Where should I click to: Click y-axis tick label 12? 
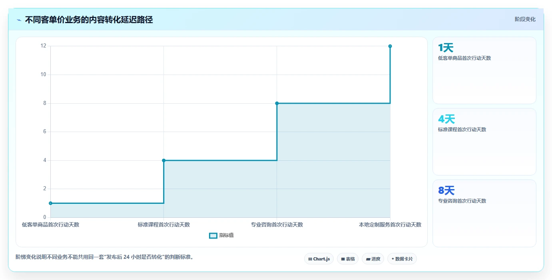(43, 46)
